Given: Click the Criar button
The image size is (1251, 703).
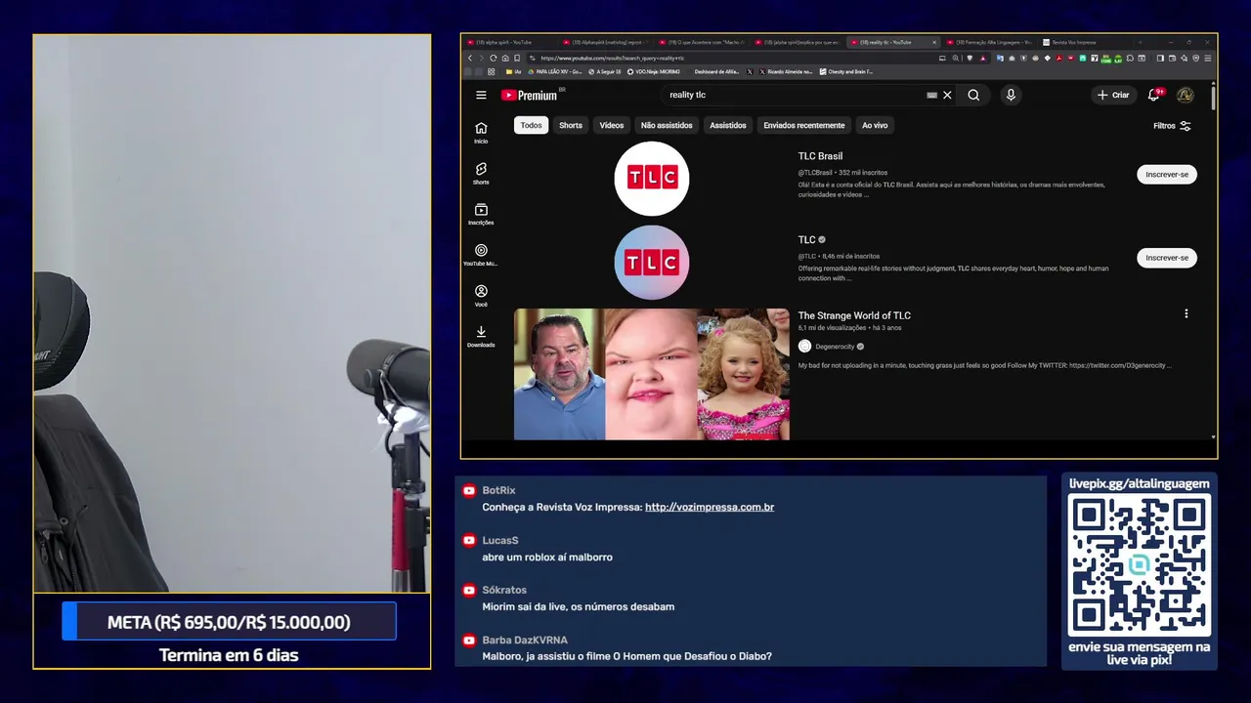Looking at the screenshot, I should tap(1113, 95).
